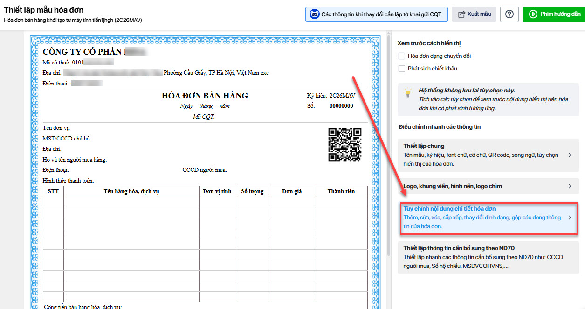Expand Logo, khung viền, hình nền chevron
Viewport: 585px width, 309px height.
tap(570, 186)
